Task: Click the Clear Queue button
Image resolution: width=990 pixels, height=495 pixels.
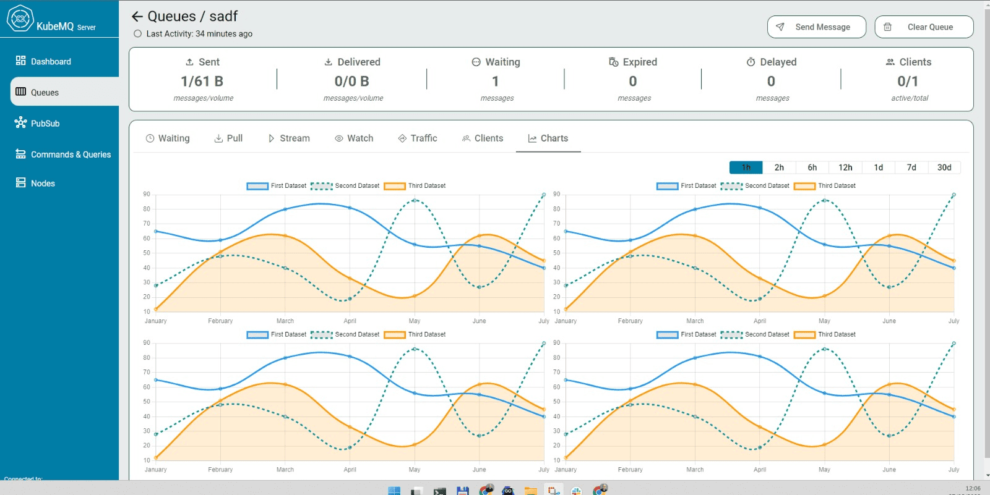Action: [x=924, y=27]
